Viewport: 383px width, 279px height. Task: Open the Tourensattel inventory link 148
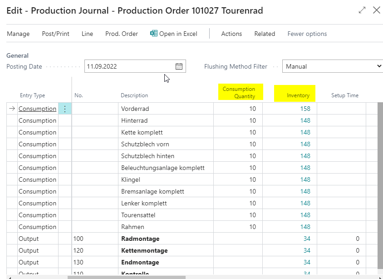pyautogui.click(x=305, y=215)
